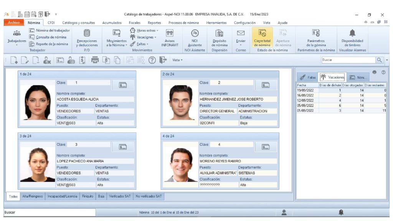Screen dimensions: 393x221
Task: Click payroll receipt icon on worker 1 card
Action: click(x=123, y=85)
